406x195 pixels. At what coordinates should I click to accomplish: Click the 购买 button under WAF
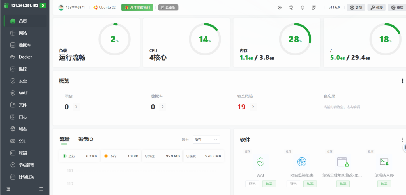tap(269, 184)
